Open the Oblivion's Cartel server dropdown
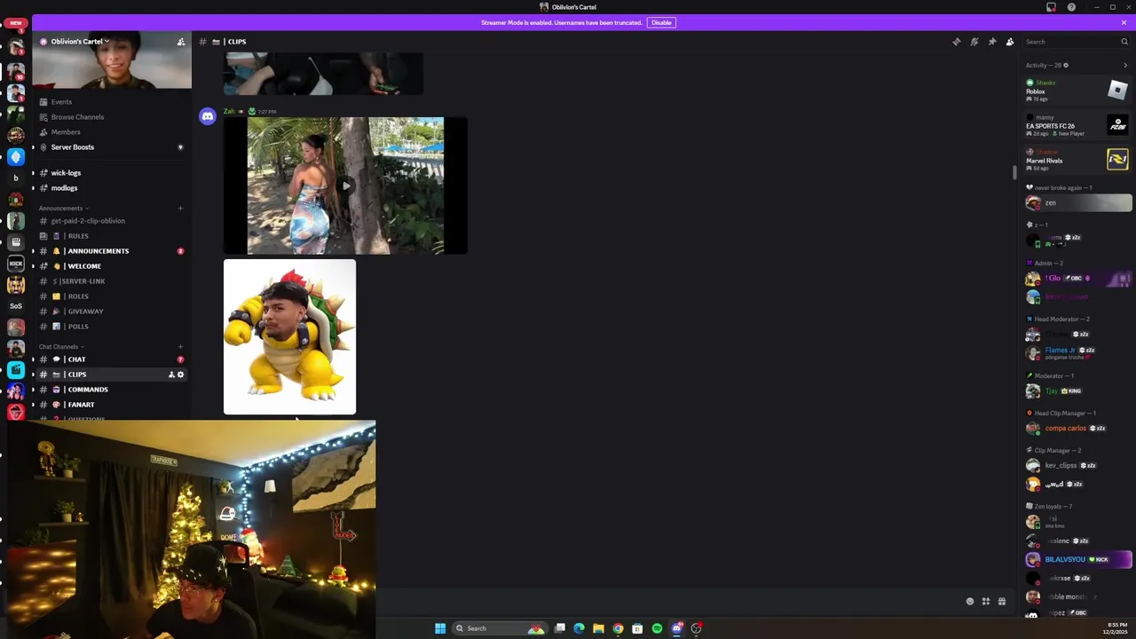This screenshot has height=639, width=1136. tap(80, 42)
